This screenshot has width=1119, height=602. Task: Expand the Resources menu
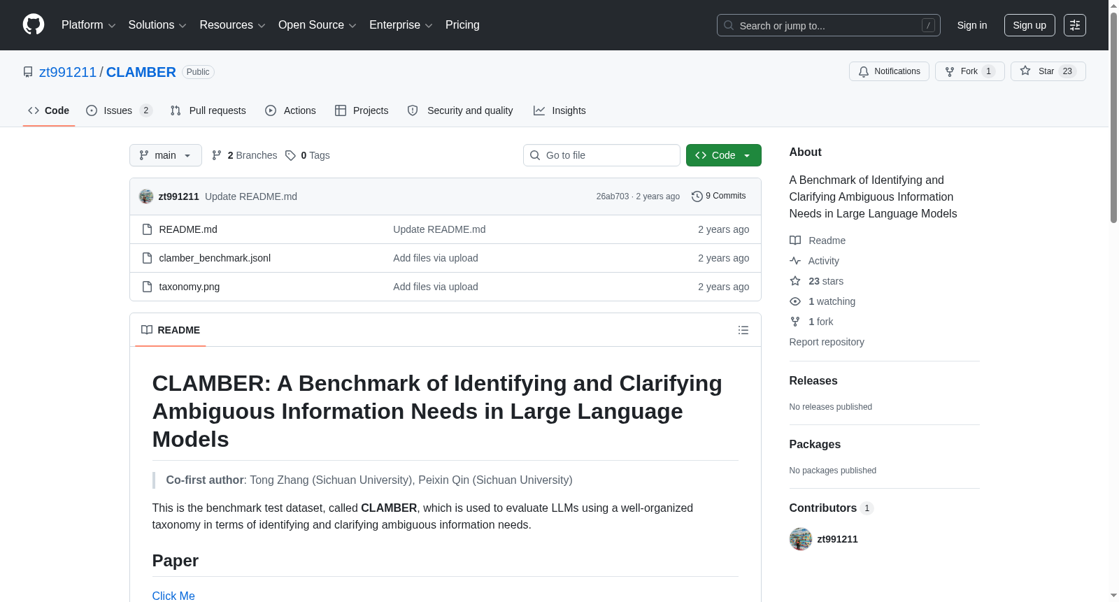232,25
